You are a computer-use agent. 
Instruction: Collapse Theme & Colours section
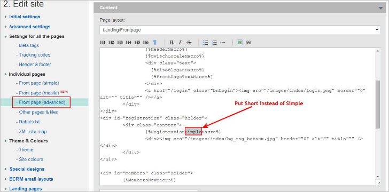tap(6, 141)
